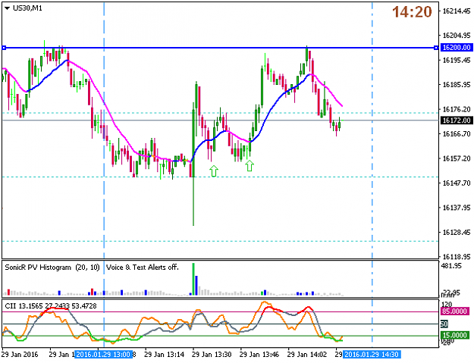
Task: Select the left handle of the 16200 line
Action: click(x=4, y=48)
